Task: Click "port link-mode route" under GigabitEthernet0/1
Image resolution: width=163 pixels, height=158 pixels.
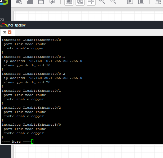Action: coord(25,95)
